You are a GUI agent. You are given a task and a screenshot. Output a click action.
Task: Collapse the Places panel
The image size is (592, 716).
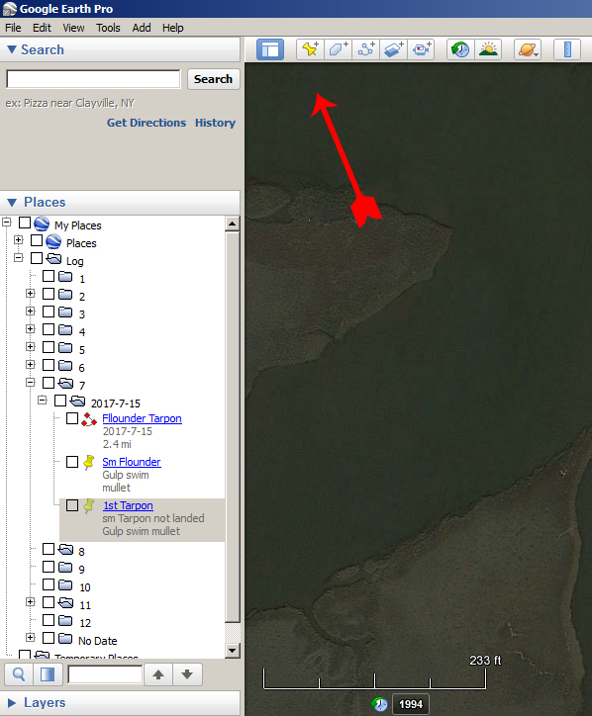click(12, 203)
